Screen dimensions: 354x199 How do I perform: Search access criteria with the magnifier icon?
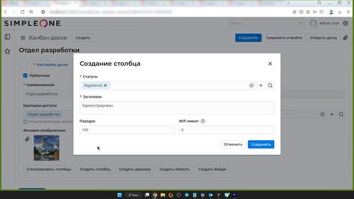click(341, 114)
